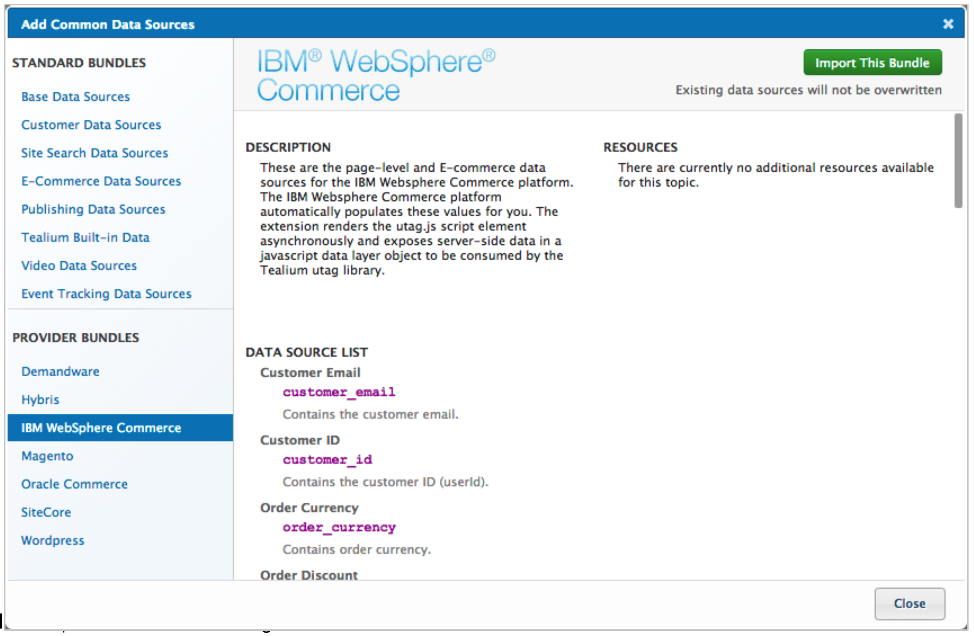This screenshot has height=636, width=974.
Task: Select Oracle Commerce provider bundle
Action: coord(74,485)
